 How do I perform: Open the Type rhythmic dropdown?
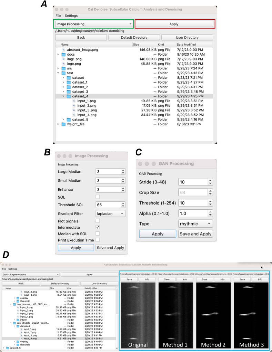coord(195,223)
